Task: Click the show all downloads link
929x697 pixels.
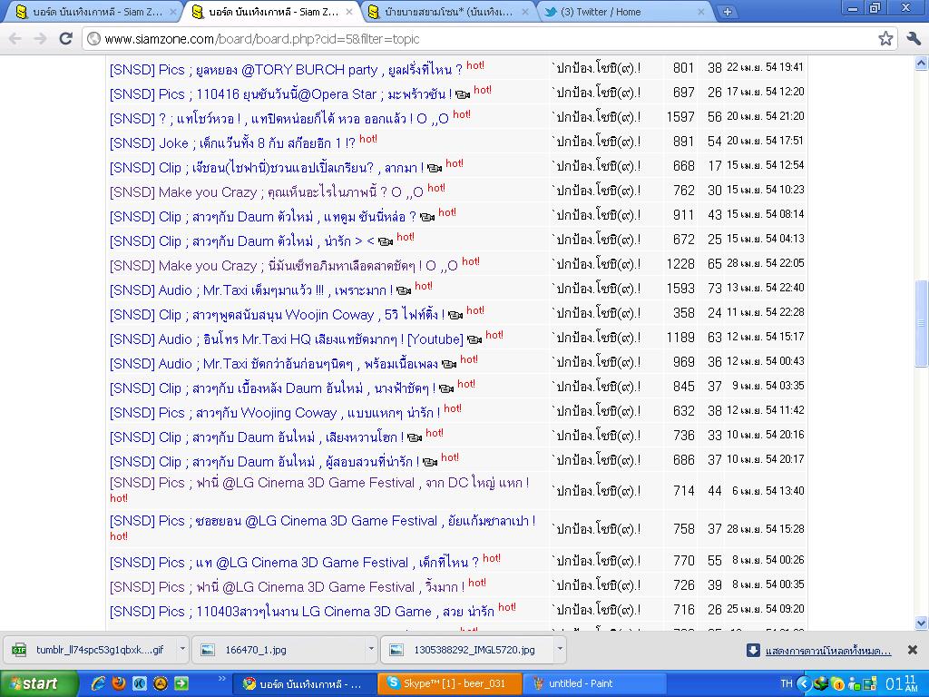Action: [828, 651]
